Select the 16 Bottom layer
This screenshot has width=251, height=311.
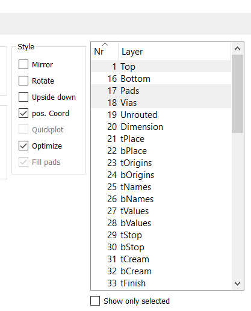(161, 79)
